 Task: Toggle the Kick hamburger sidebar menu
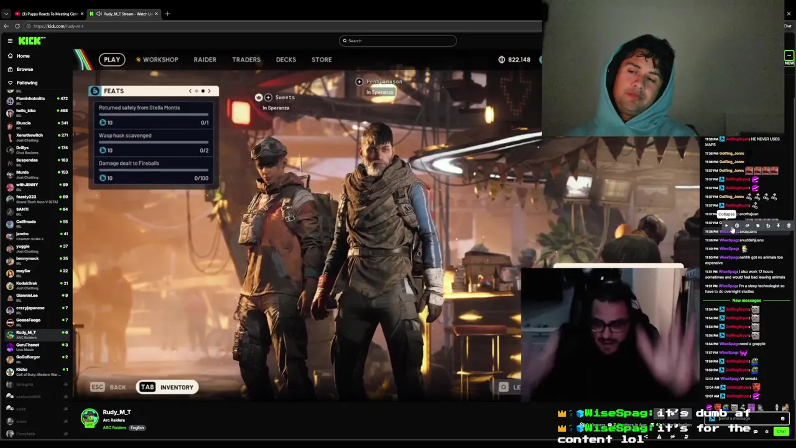pyautogui.click(x=10, y=40)
